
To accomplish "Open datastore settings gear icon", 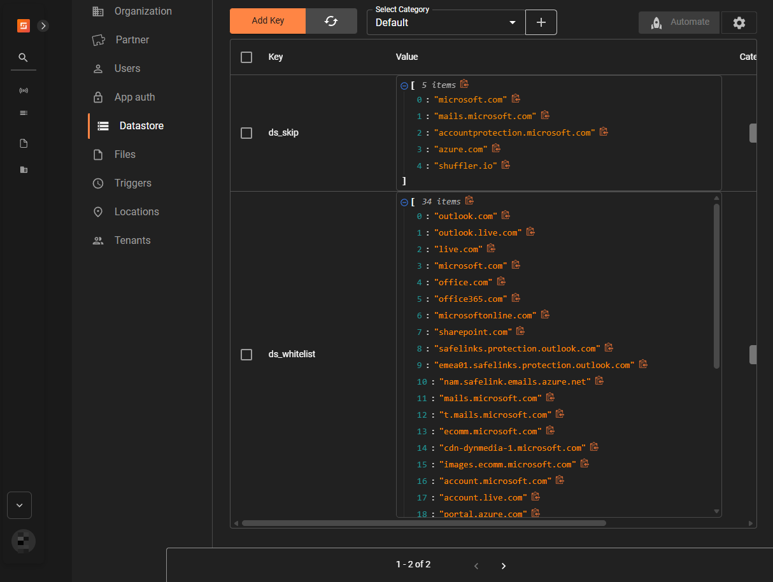I will coord(739,22).
